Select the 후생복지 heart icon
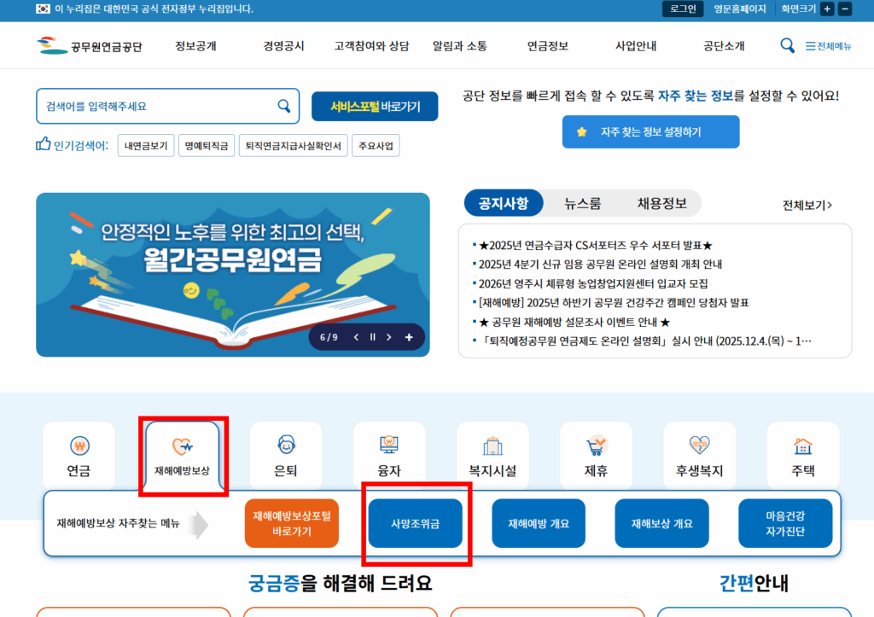Image resolution: width=874 pixels, height=617 pixels. point(699,455)
